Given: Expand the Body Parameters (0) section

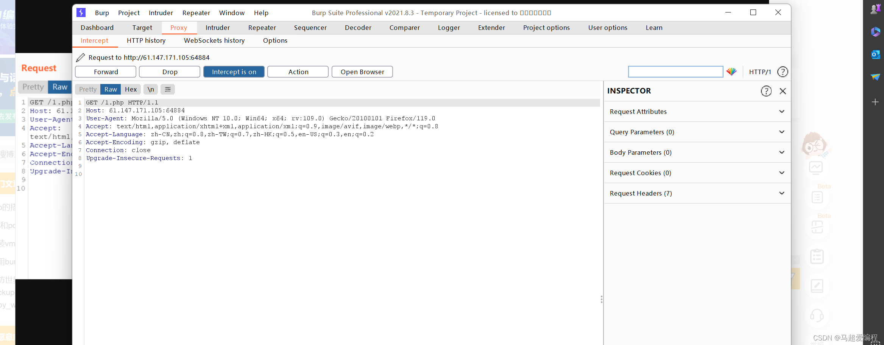Looking at the screenshot, I should (697, 152).
